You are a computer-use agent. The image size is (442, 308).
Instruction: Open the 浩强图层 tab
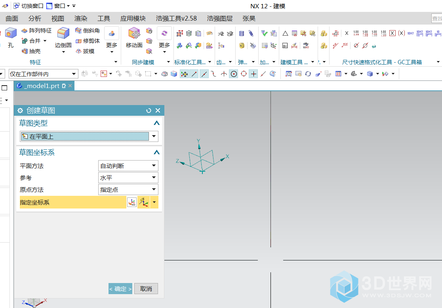220,19
